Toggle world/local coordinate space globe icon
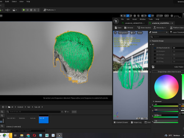 click(x=135, y=16)
